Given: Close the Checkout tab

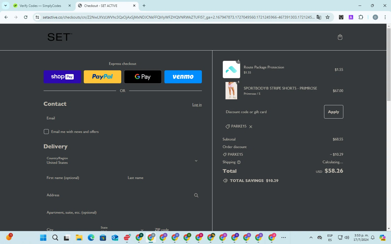Looking at the screenshot, I should pyautogui.click(x=134, y=6).
